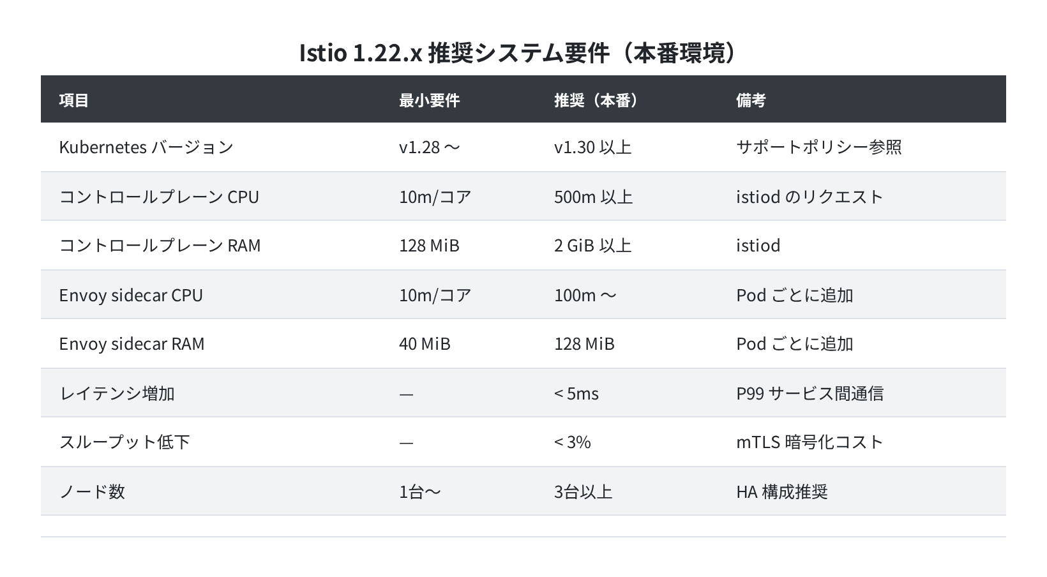
Task: Select the サポートポリシー参照 note cell
Action: click(819, 147)
